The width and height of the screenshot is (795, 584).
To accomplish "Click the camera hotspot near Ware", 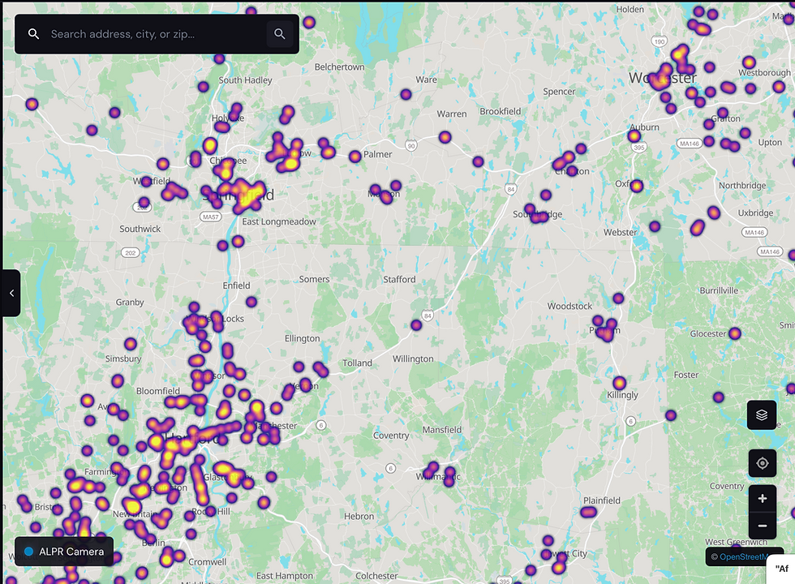I will point(406,94).
